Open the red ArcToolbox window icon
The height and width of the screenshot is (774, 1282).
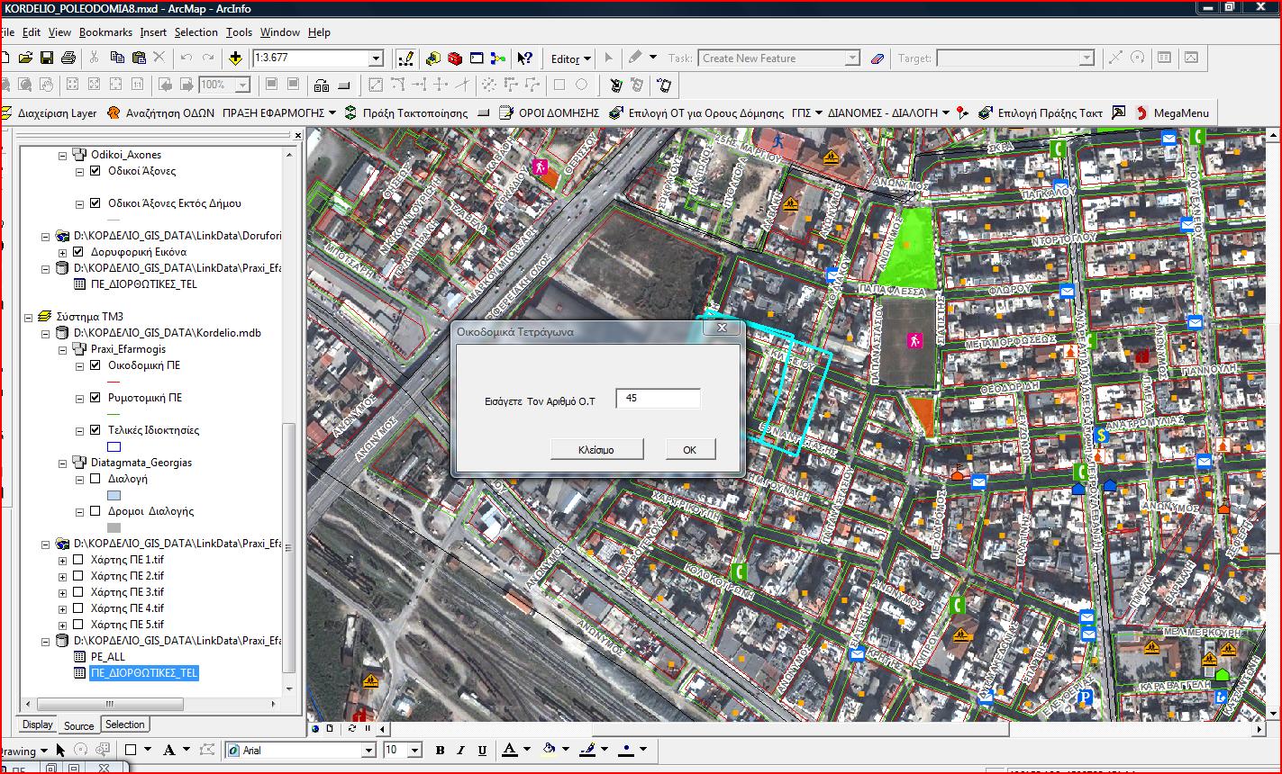coord(455,58)
